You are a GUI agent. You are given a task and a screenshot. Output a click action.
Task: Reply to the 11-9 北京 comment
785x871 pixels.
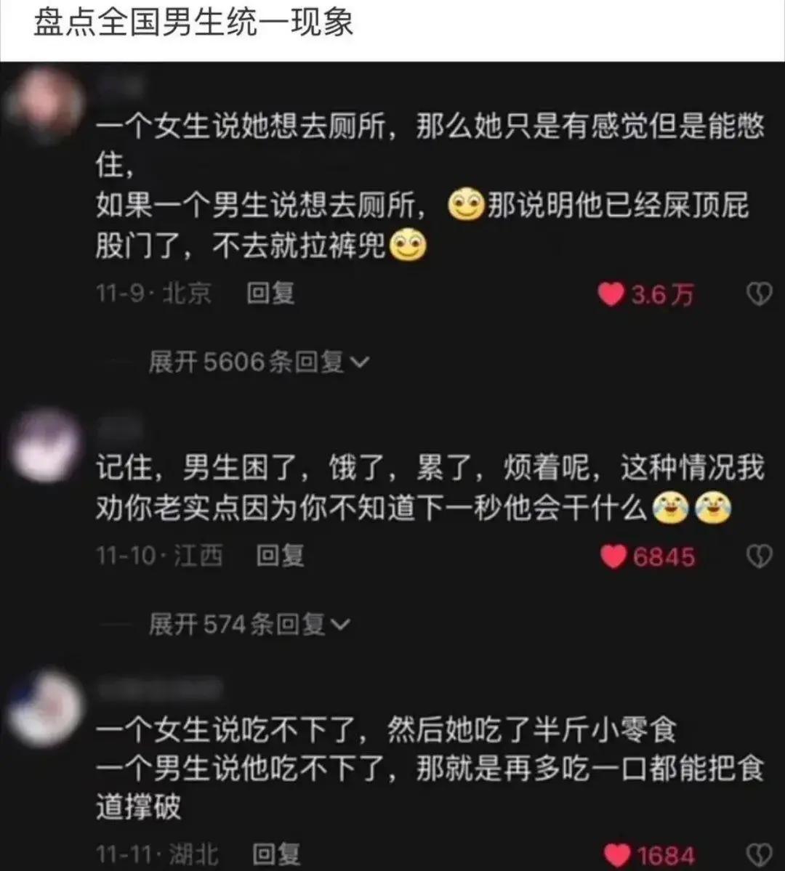(270, 293)
